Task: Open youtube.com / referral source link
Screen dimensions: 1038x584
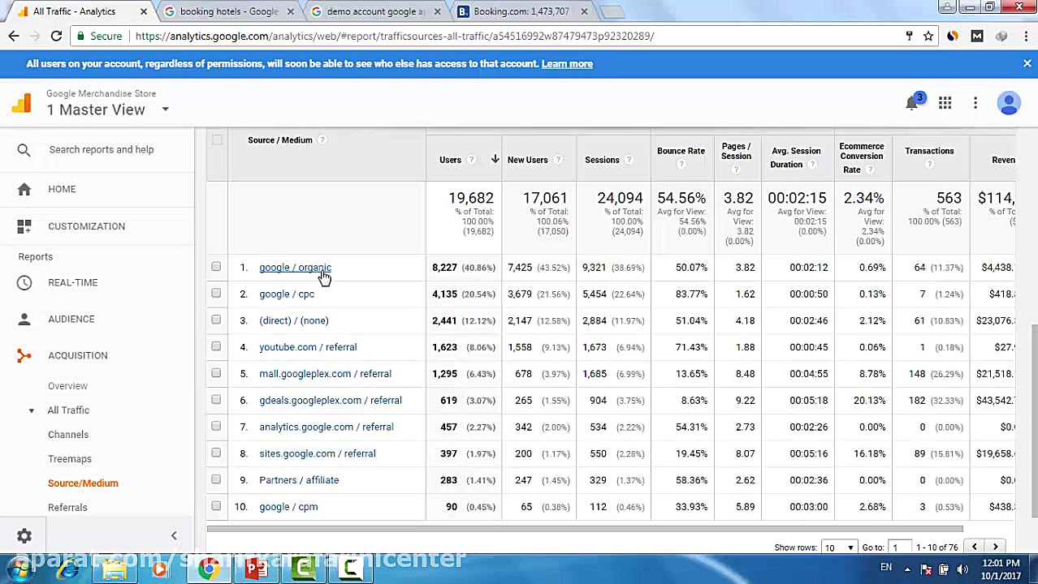Action: click(308, 347)
